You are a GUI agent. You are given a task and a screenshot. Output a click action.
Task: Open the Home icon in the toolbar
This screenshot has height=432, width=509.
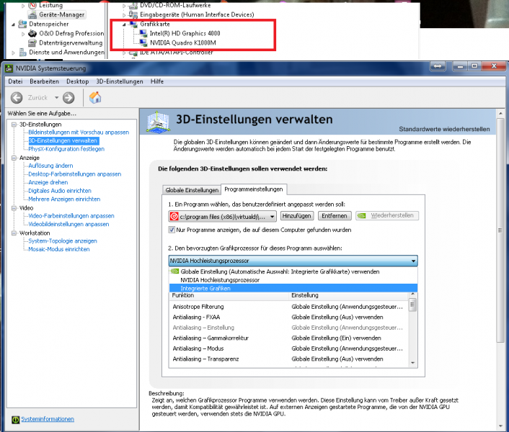coord(95,97)
